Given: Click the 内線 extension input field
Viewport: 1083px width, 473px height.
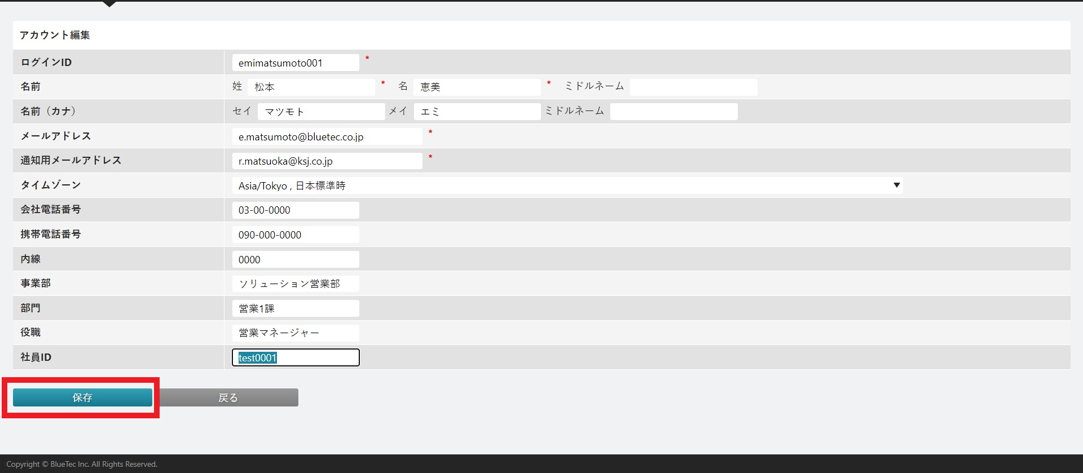Looking at the screenshot, I should tap(295, 259).
